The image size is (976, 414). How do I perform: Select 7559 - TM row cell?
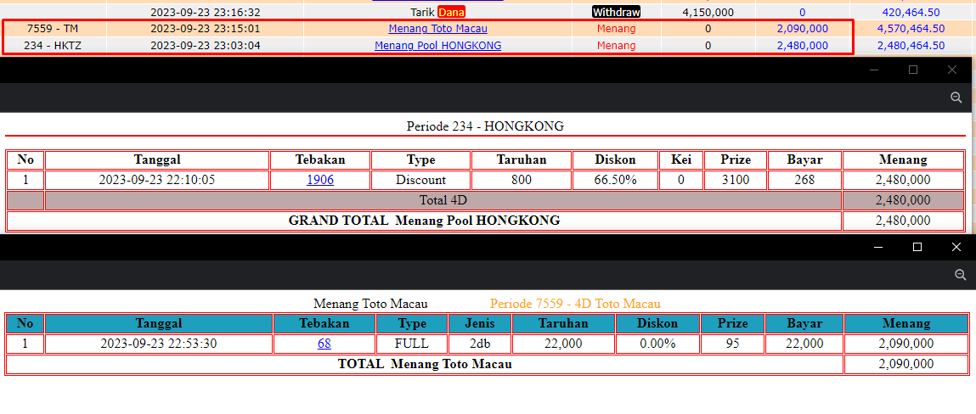[x=53, y=29]
